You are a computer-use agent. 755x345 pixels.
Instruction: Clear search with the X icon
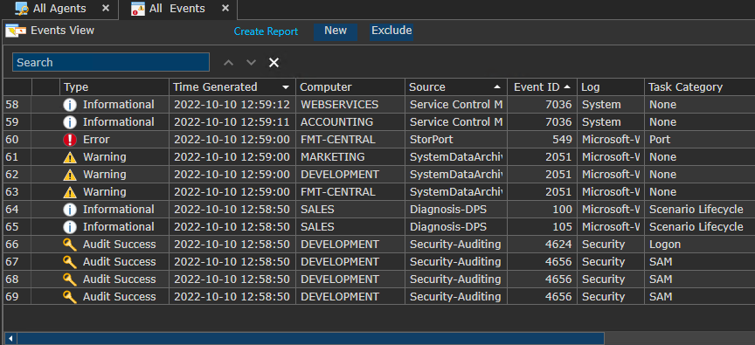tap(274, 63)
